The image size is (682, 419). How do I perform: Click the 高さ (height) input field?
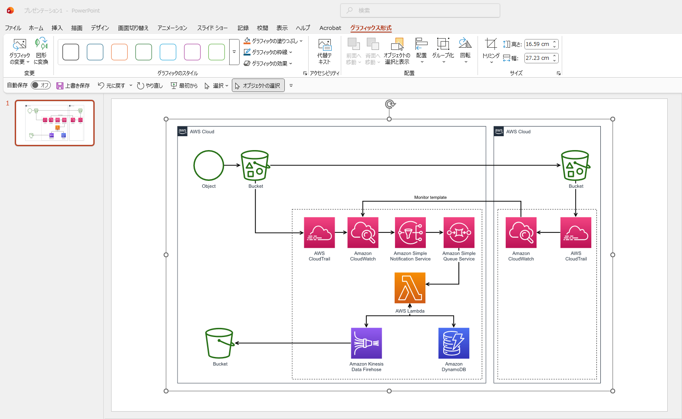tap(537, 44)
